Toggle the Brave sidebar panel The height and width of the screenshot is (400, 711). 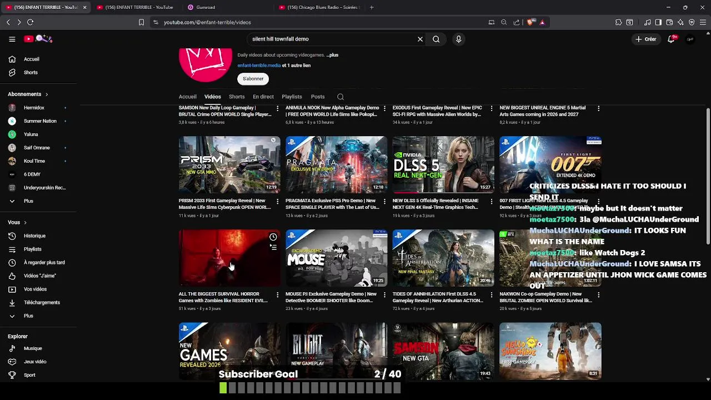(658, 22)
